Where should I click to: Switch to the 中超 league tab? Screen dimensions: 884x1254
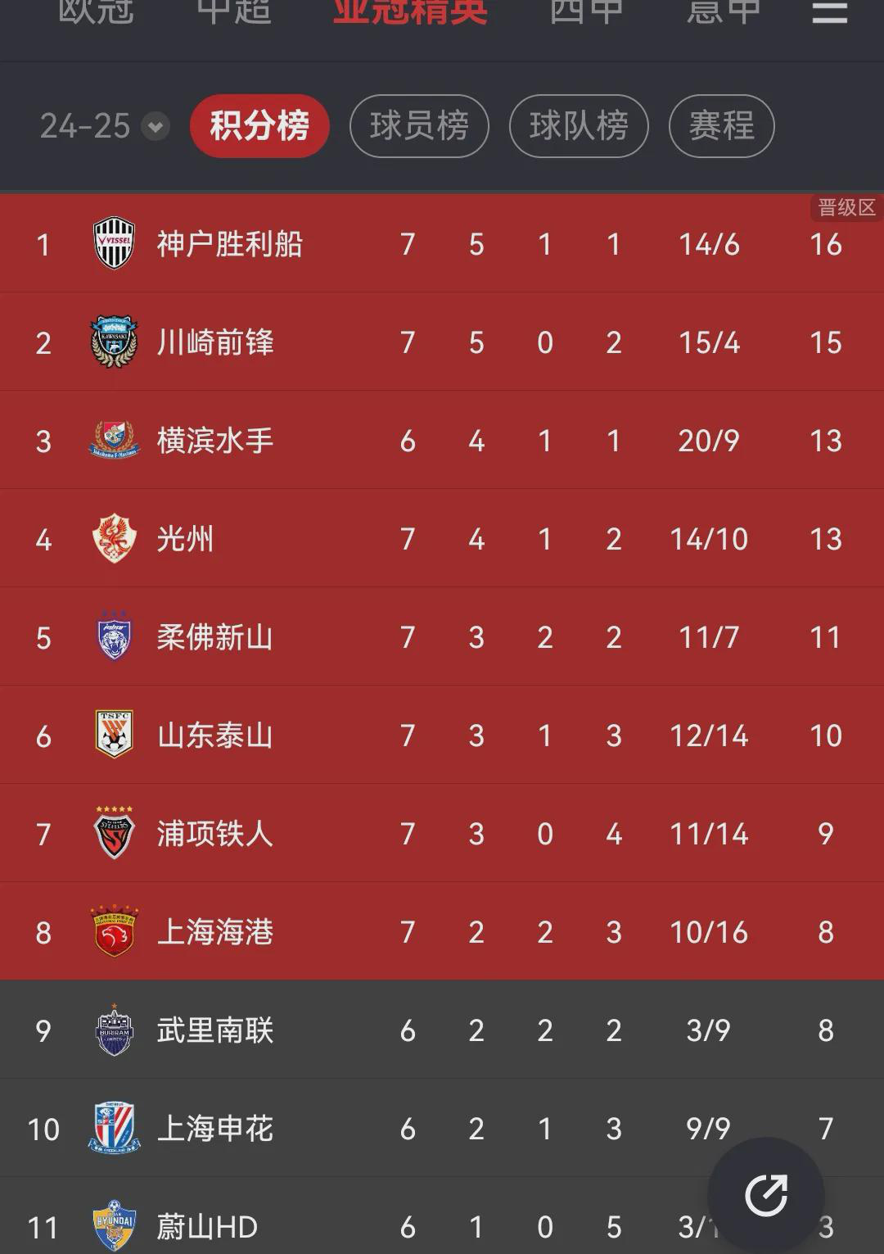tap(234, 11)
